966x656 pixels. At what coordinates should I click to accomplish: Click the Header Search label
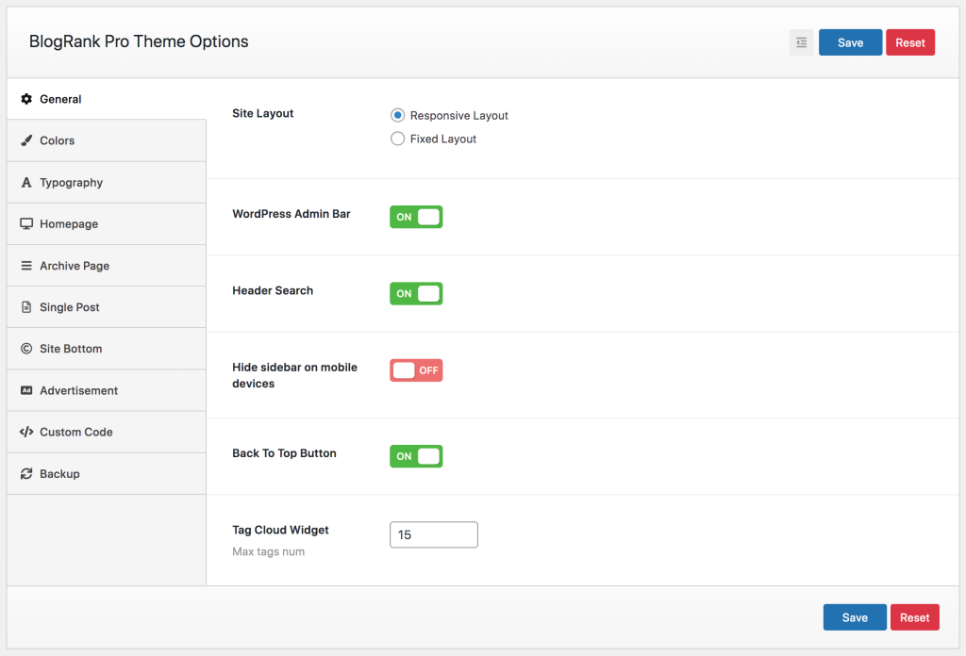273,290
